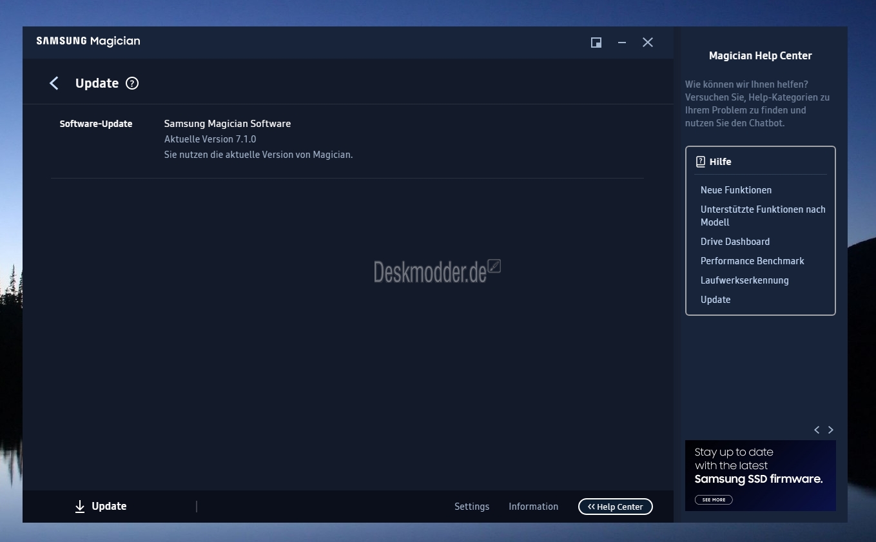Go back using the back arrow
This screenshot has height=542, width=876.
[x=54, y=83]
